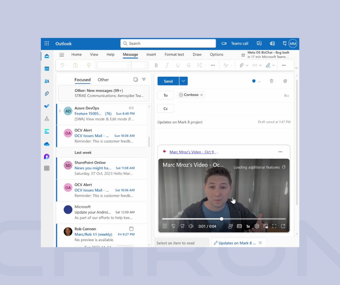Click the Undo toolbar icon

[x=62, y=65]
